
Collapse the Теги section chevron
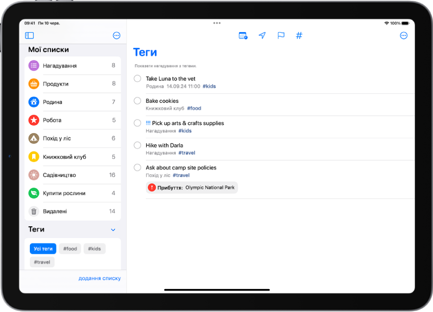[x=113, y=229]
